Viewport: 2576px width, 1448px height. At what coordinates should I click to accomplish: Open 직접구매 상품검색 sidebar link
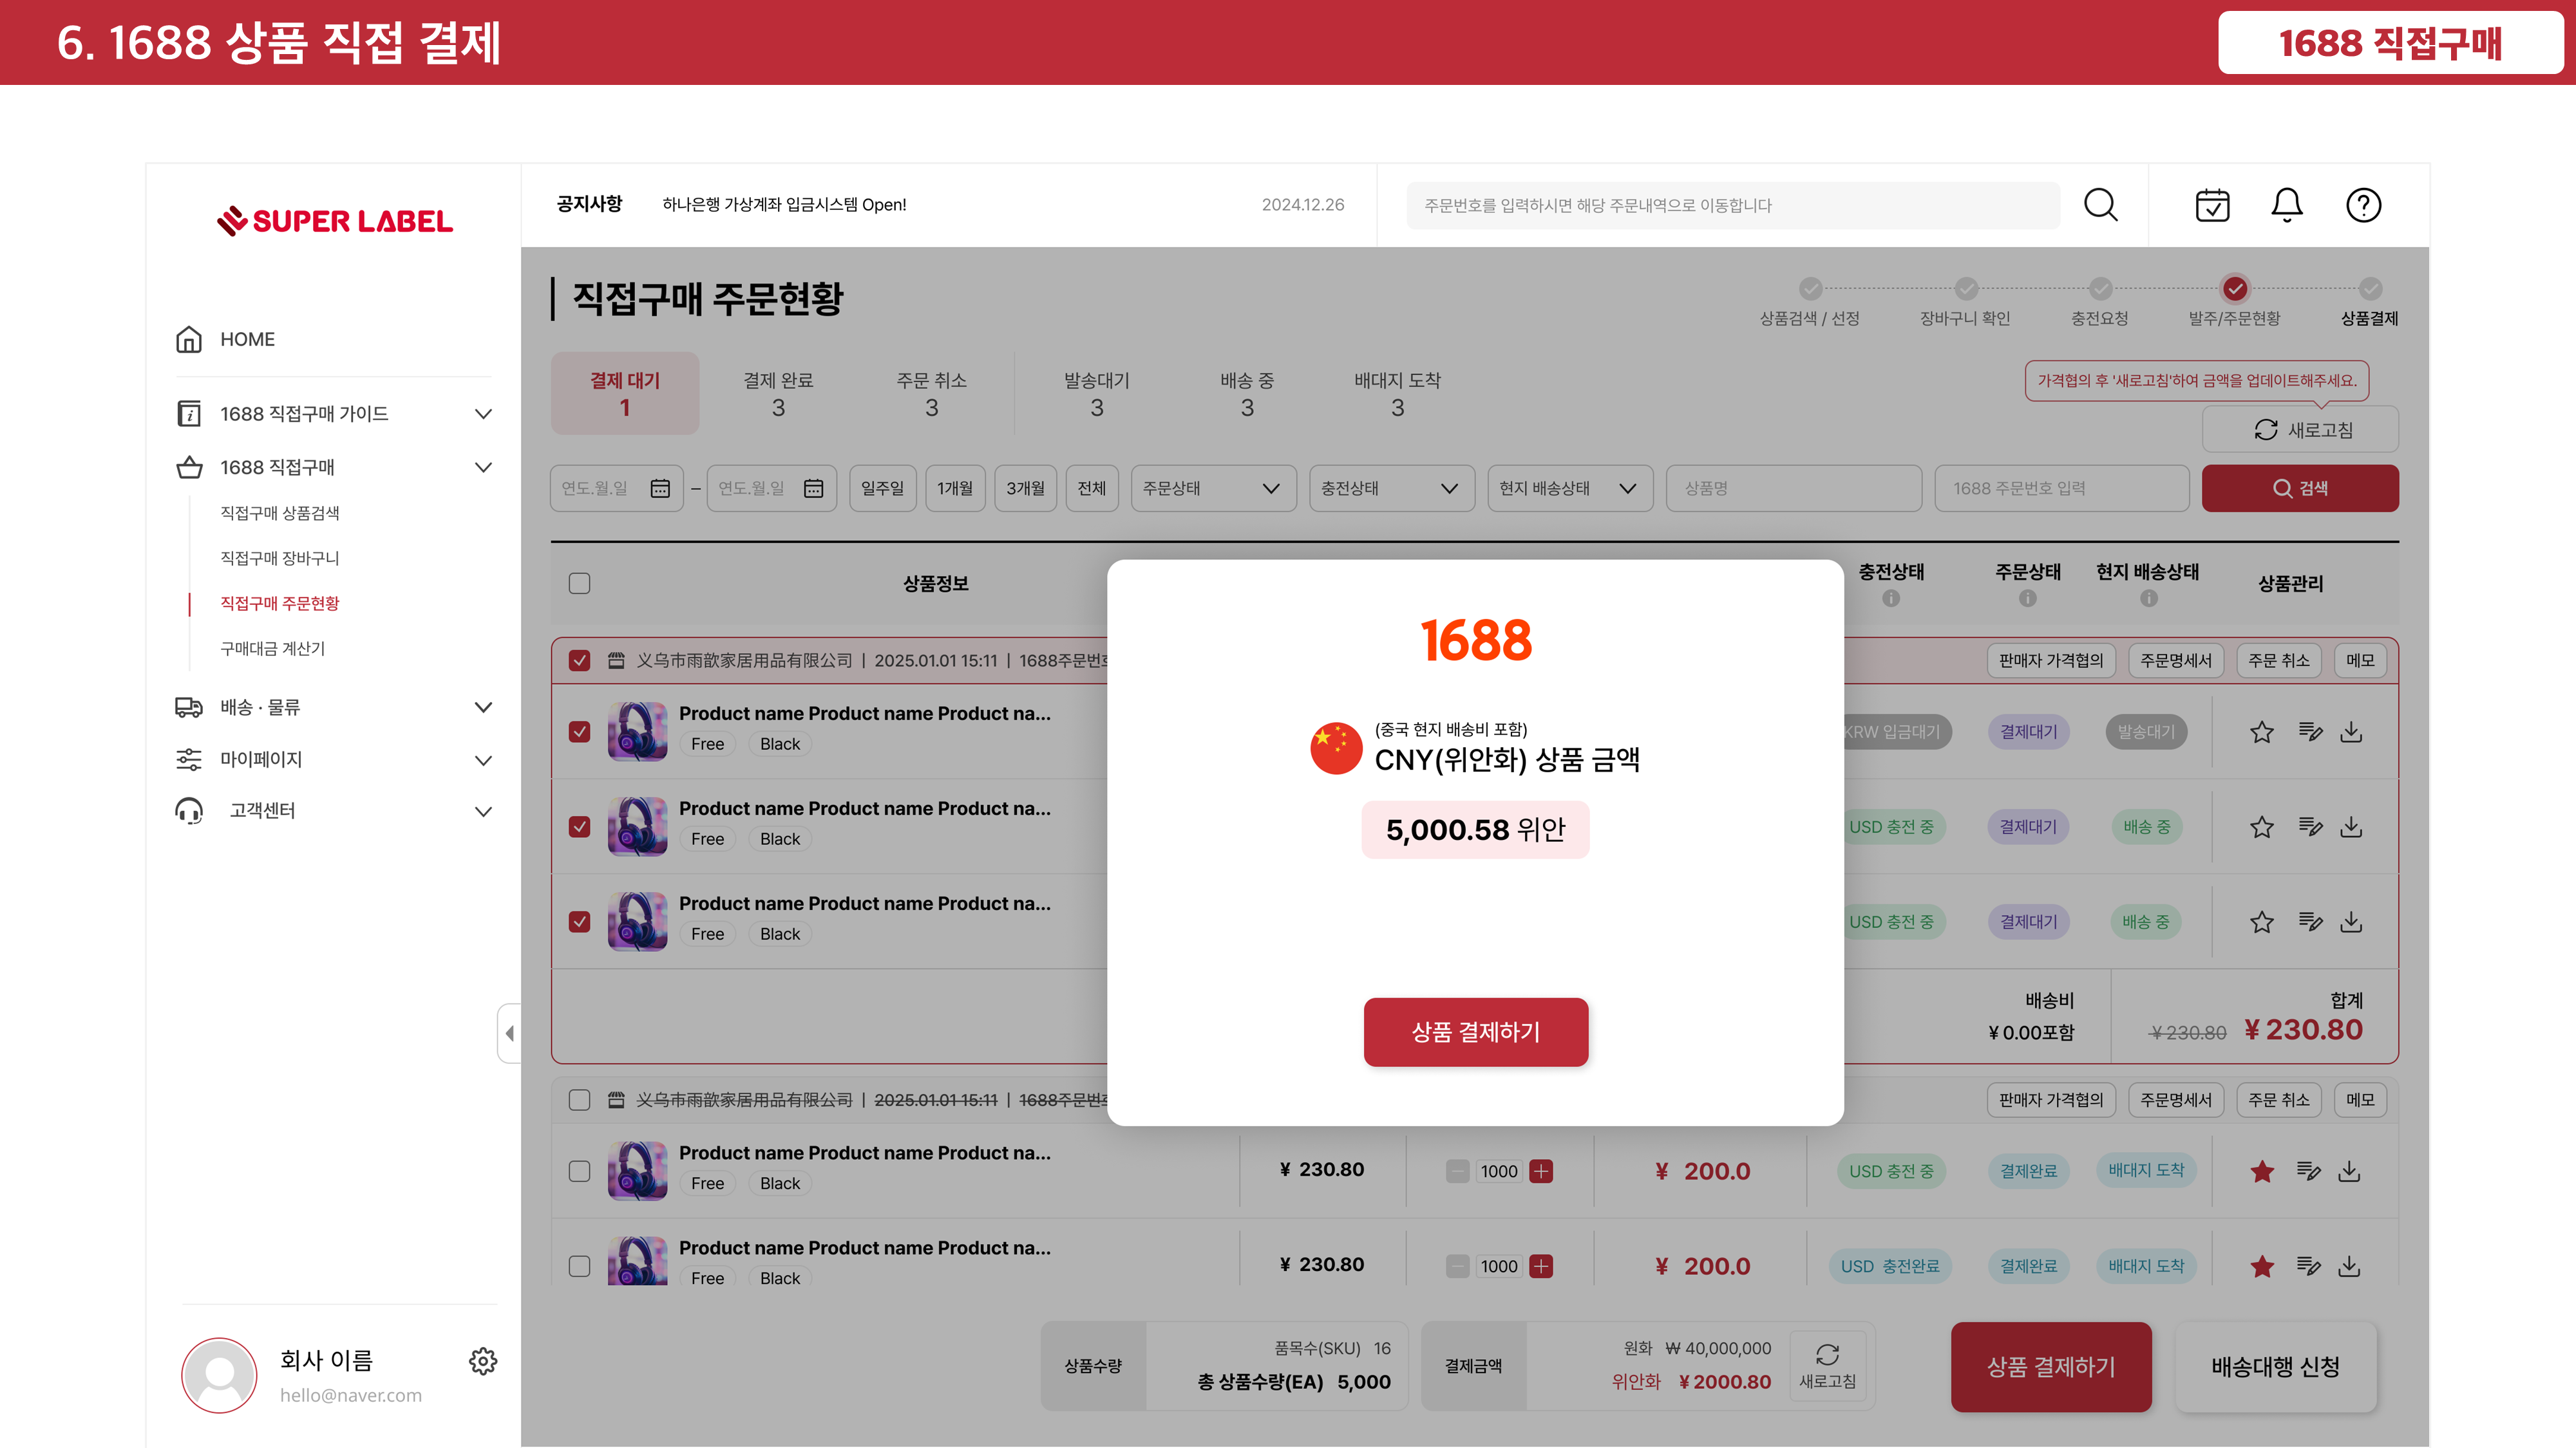coord(280,514)
